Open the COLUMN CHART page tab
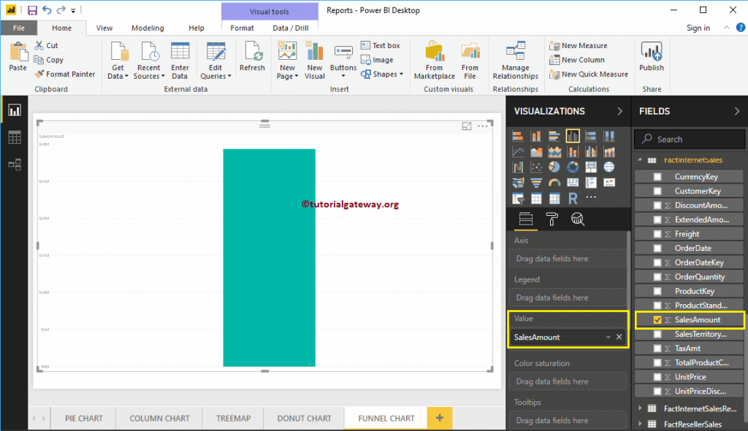 tap(159, 418)
